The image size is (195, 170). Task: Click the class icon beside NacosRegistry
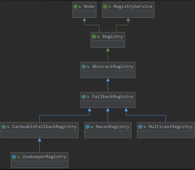pyautogui.click(x=88, y=126)
